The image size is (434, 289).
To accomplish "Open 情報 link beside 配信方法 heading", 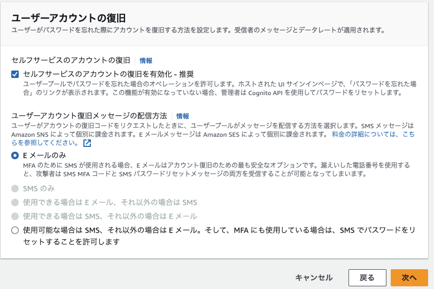I will pos(183,116).
